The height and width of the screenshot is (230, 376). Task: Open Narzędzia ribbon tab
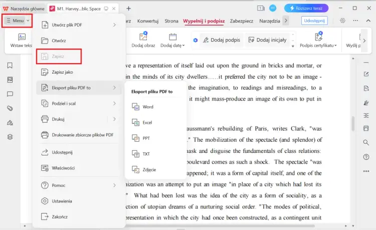[x=270, y=21]
